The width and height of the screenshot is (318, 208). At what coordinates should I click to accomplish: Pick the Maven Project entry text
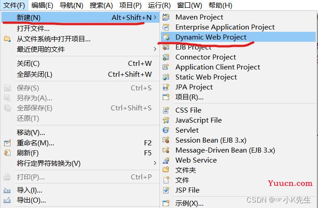coord(199,17)
